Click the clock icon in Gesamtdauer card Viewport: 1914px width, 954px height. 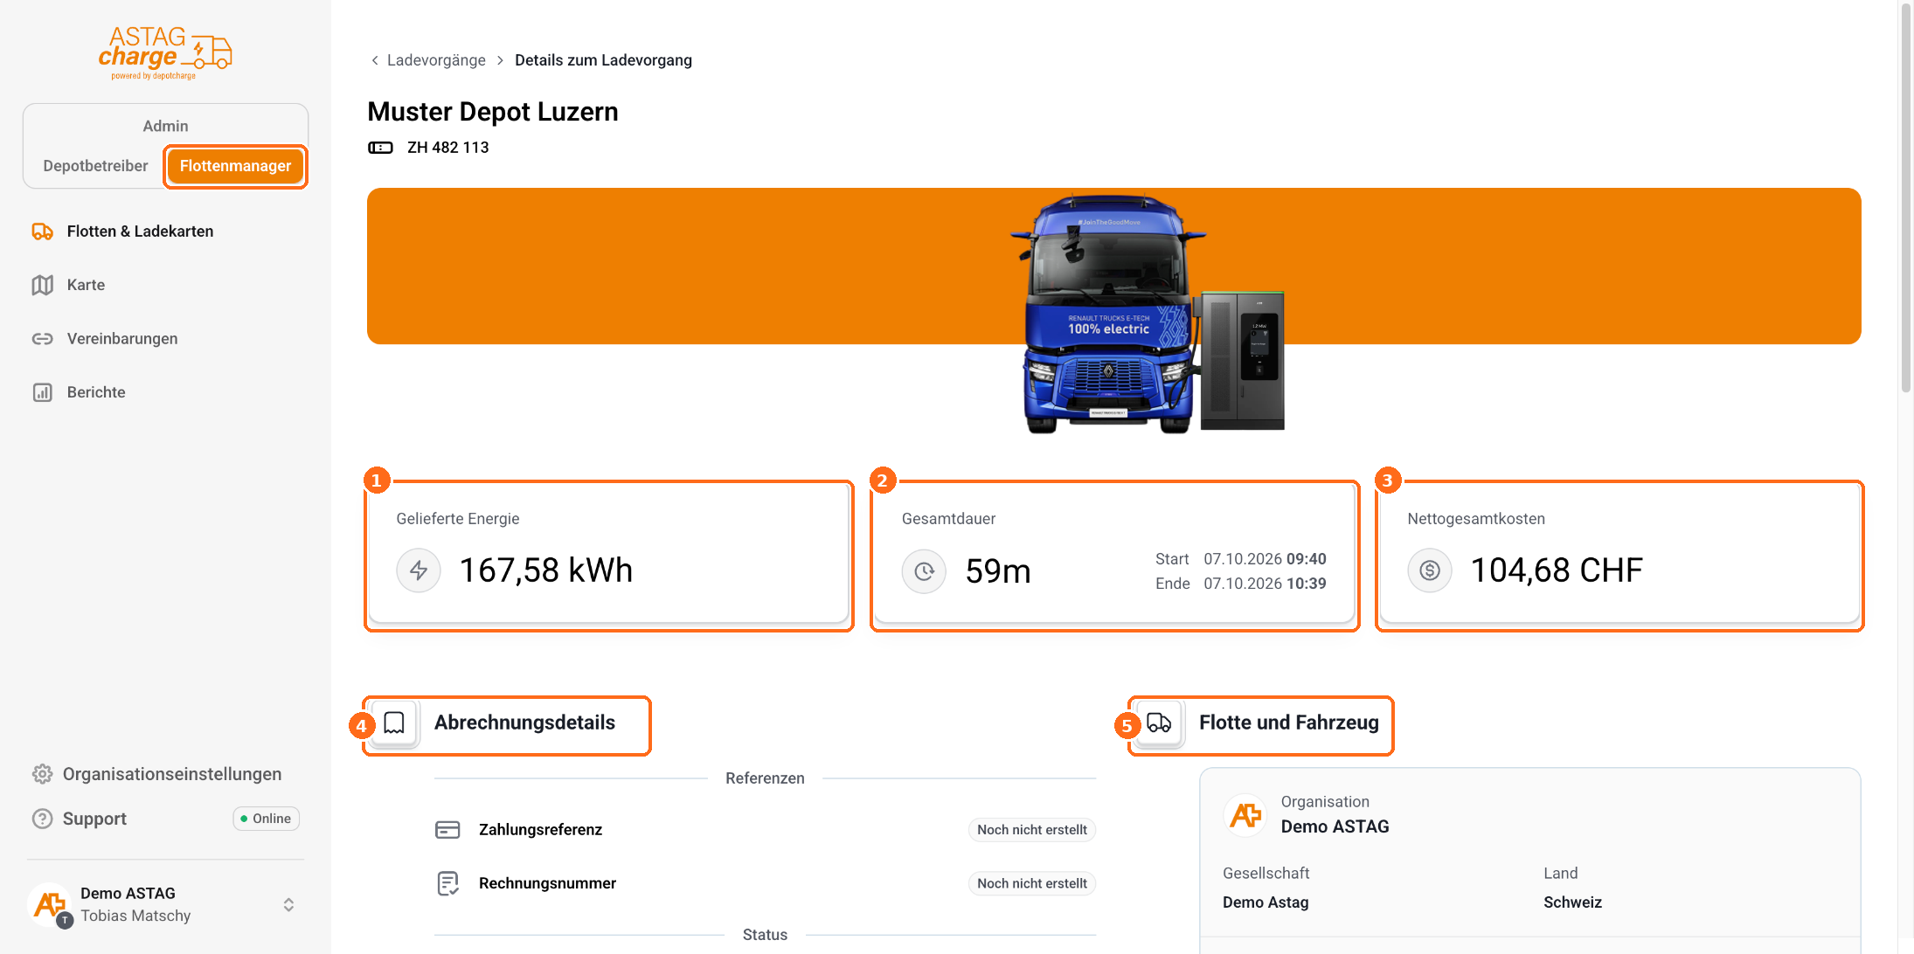click(x=924, y=571)
